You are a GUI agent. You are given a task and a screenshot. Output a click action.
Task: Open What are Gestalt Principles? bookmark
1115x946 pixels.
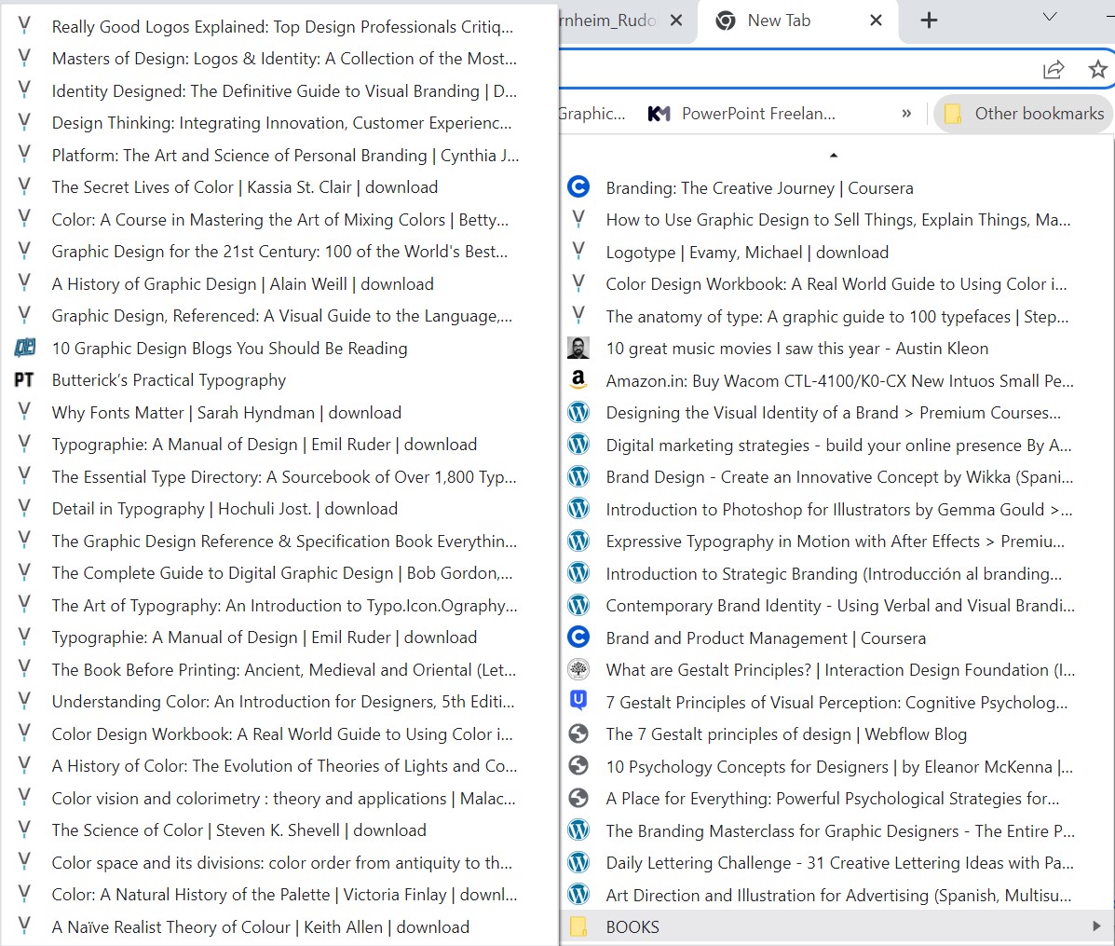[x=836, y=669]
